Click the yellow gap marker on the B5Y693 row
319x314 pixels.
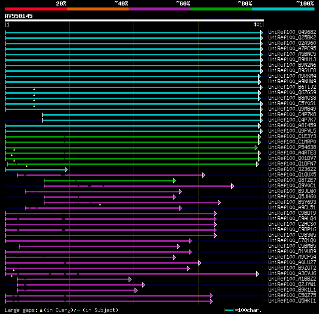(100, 204)
